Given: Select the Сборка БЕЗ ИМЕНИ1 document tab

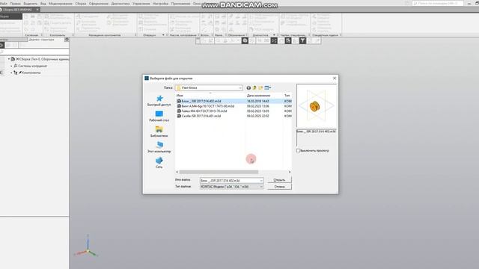Looking at the screenshot, I should pos(18,10).
